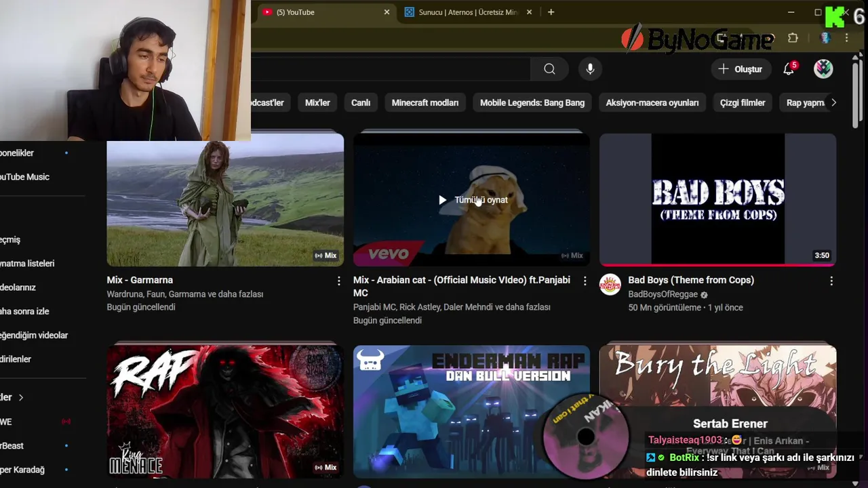Open a new browser tab
Screen dimensions: 868x488
point(551,12)
